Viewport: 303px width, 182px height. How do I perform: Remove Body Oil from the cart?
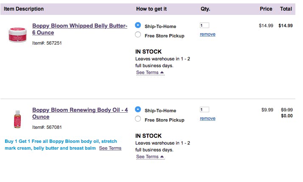(x=208, y=119)
